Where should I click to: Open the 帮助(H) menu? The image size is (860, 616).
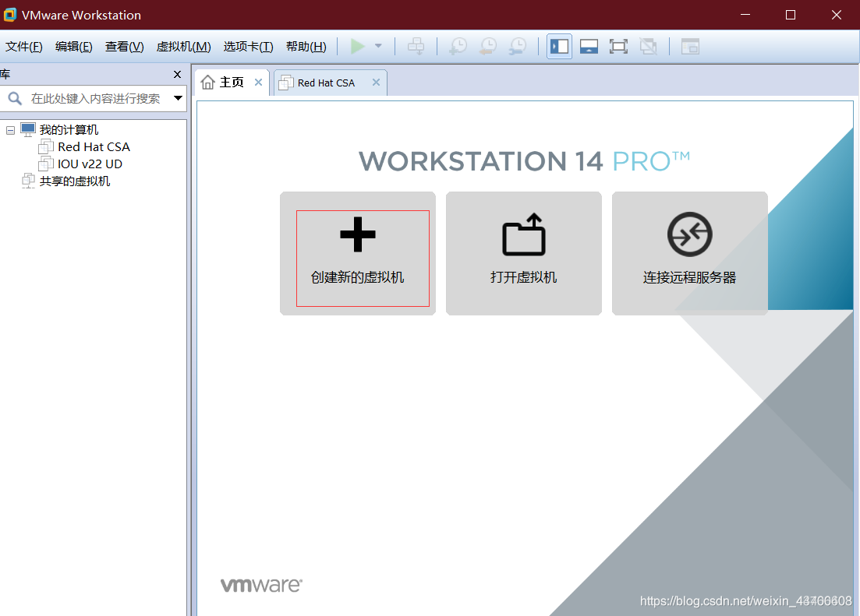coord(306,47)
